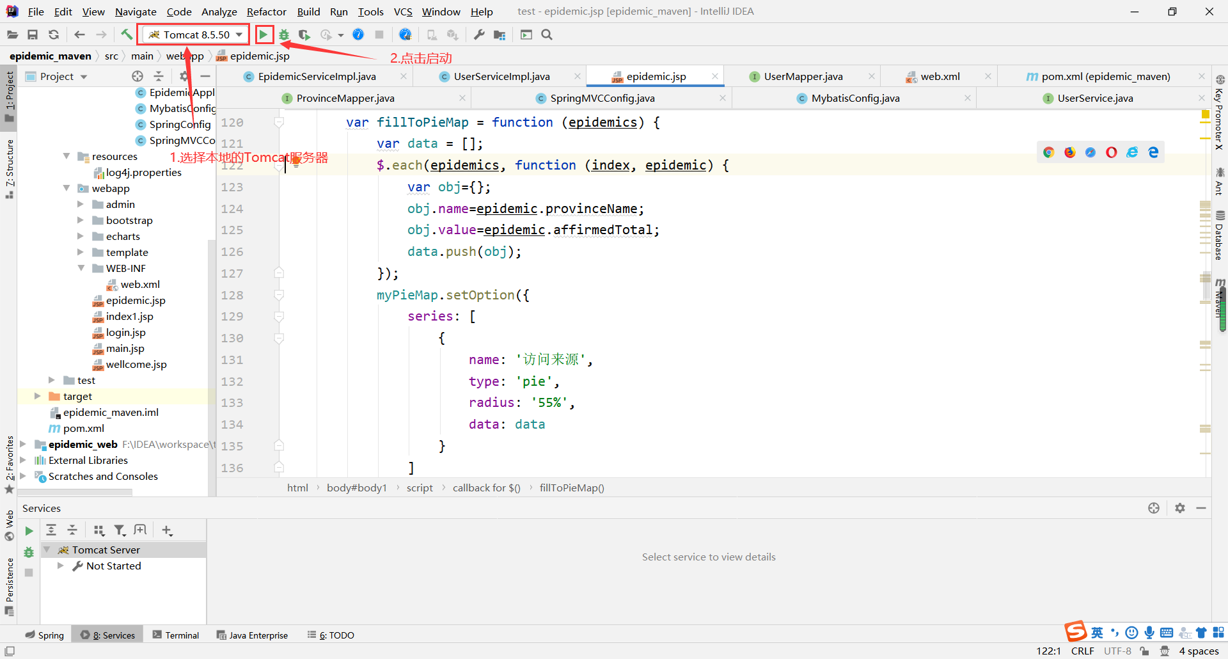Click the Open folder icon in the toolbar
Image resolution: width=1228 pixels, height=659 pixels.
tap(12, 35)
